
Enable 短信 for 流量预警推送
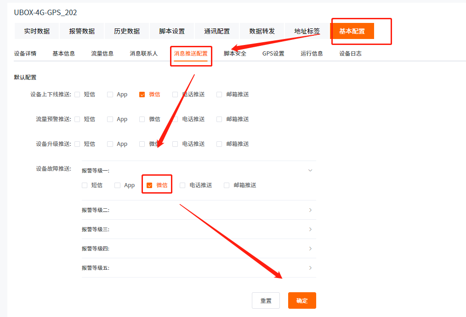[x=77, y=119]
